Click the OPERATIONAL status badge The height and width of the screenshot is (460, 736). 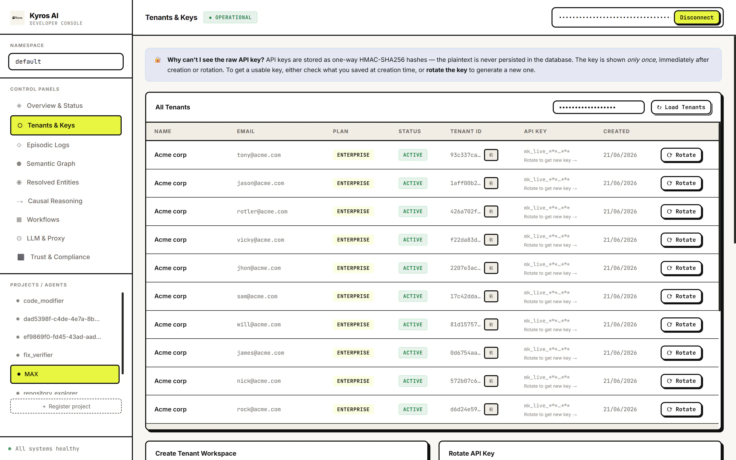coord(230,18)
